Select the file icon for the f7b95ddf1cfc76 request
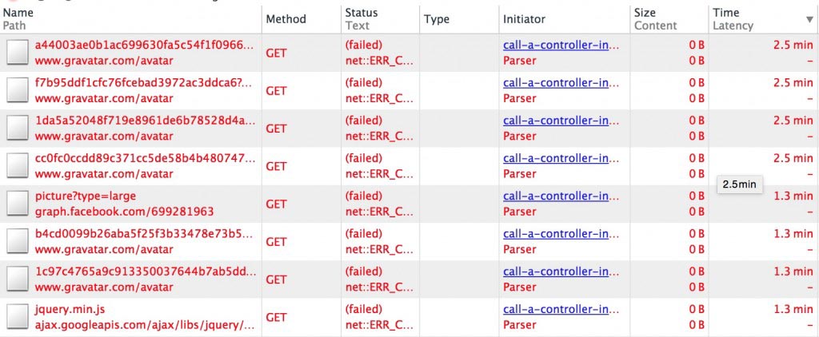 (18, 90)
